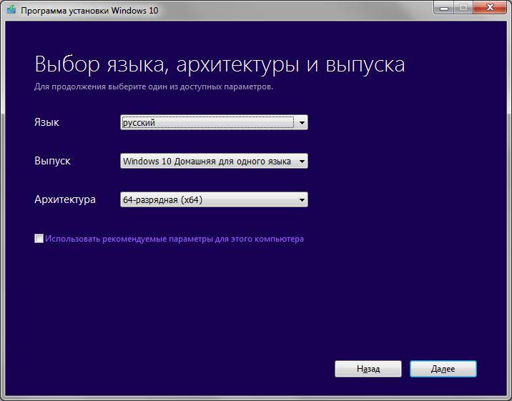512x401 pixels.
Task: Click the heading 'Выбор языка, архитектуры и выпуска'
Action: click(220, 64)
